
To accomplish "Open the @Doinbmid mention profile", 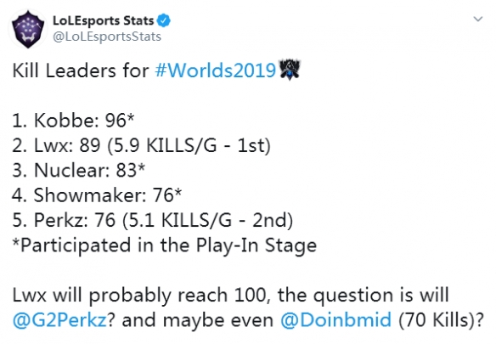I will [335, 320].
